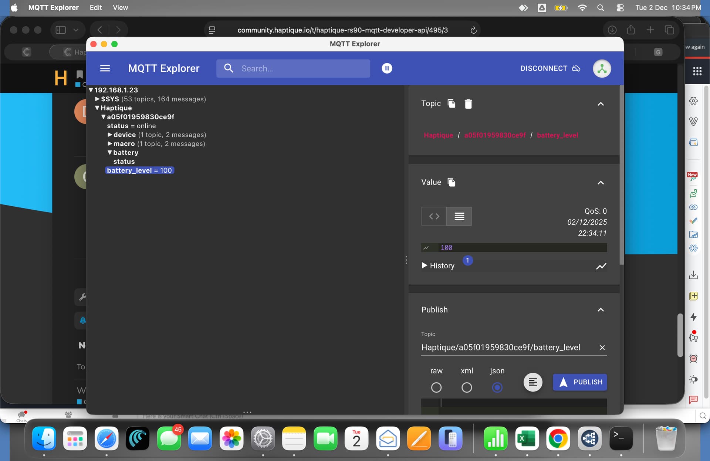Screen dimensions: 710x461
Task: Copy the topic path to clipboard
Action: pos(452,104)
